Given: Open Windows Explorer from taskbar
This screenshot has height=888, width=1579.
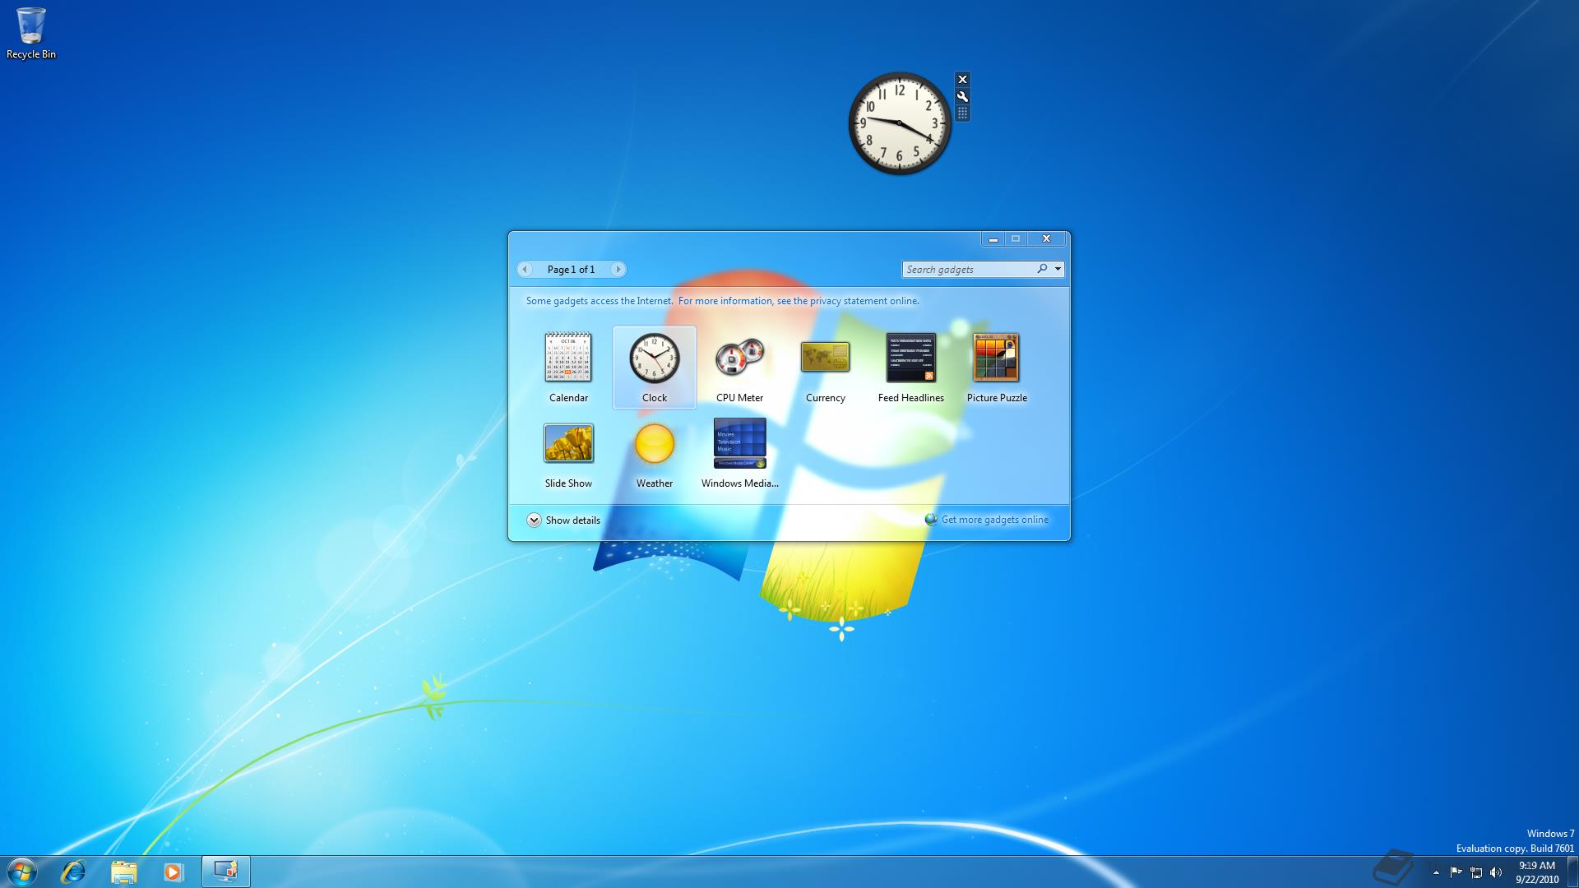Looking at the screenshot, I should tap(123, 872).
